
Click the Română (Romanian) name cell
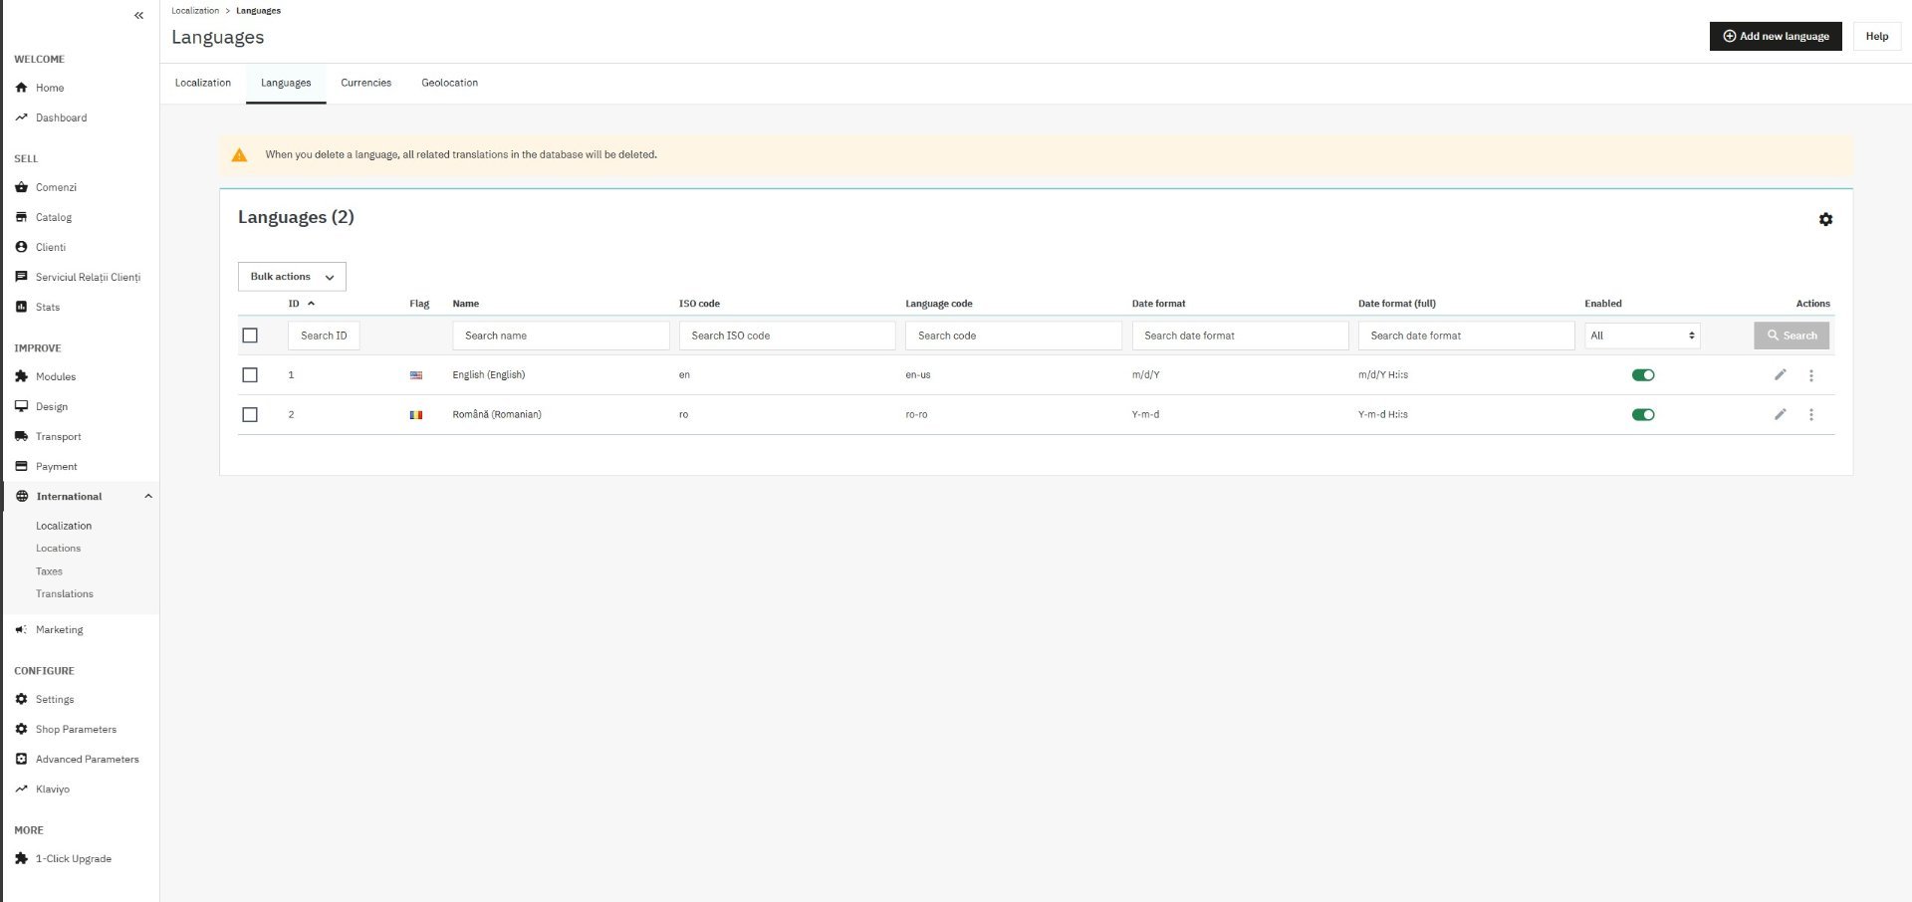click(497, 414)
